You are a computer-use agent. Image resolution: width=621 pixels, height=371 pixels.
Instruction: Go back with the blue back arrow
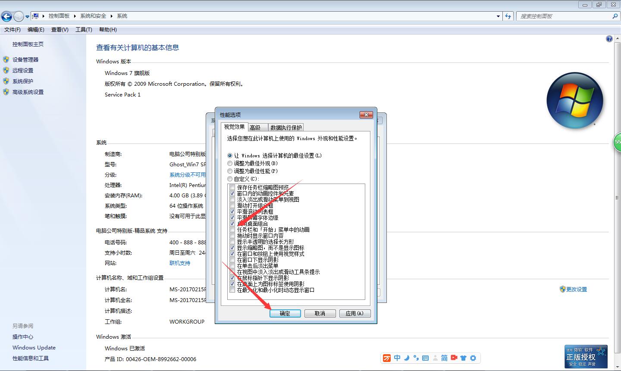[x=6, y=16]
